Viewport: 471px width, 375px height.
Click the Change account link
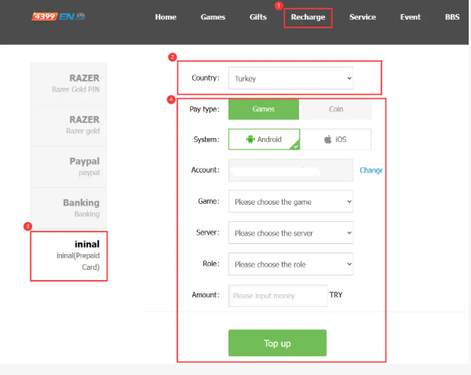(x=371, y=170)
